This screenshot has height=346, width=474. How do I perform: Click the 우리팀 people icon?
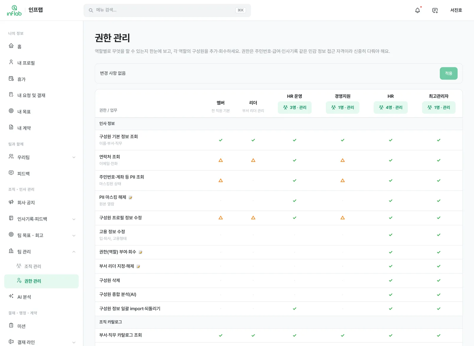click(x=11, y=157)
